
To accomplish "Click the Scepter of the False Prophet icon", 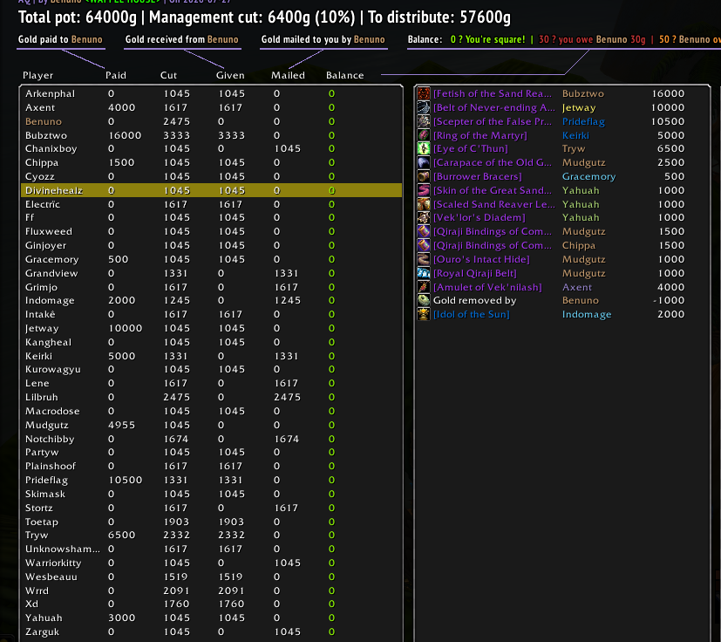I will 424,121.
